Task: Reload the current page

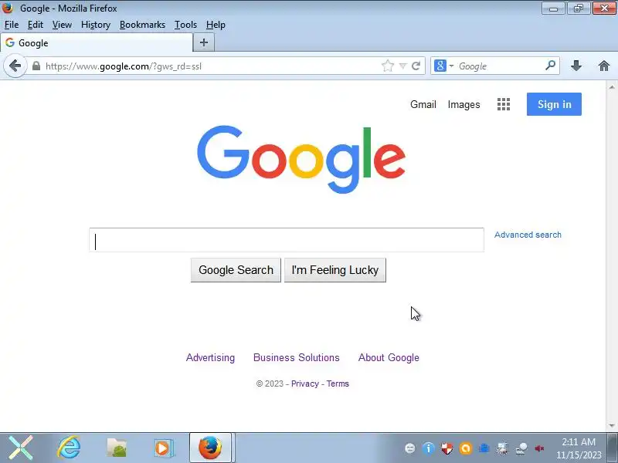Action: pyautogui.click(x=416, y=66)
